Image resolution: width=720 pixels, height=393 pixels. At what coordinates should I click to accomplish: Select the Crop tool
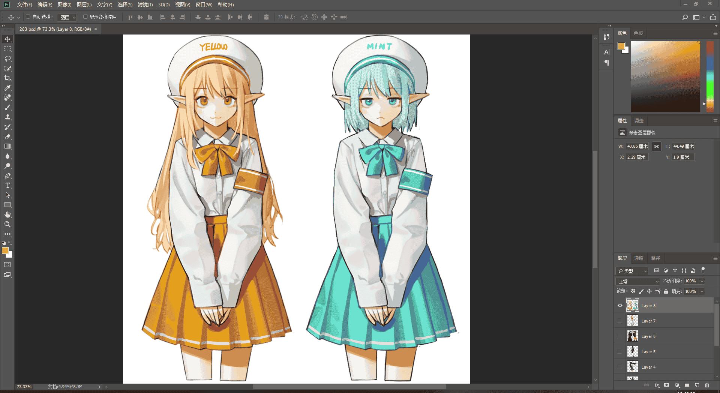coord(7,78)
